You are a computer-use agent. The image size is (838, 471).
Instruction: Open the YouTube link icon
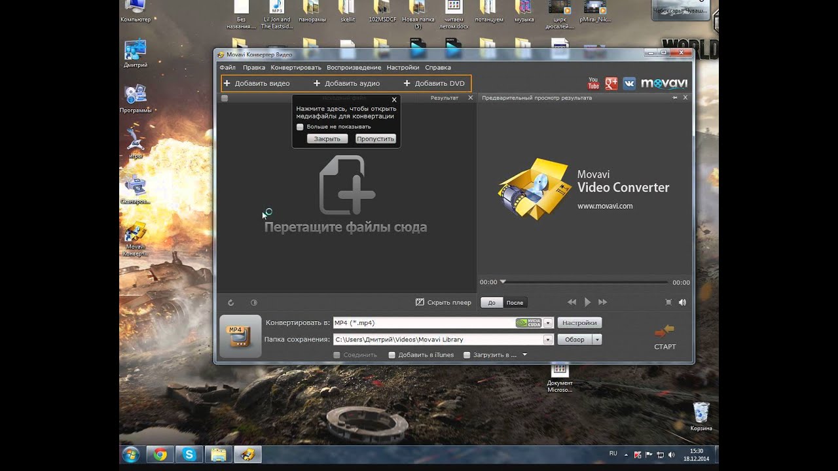pyautogui.click(x=593, y=83)
